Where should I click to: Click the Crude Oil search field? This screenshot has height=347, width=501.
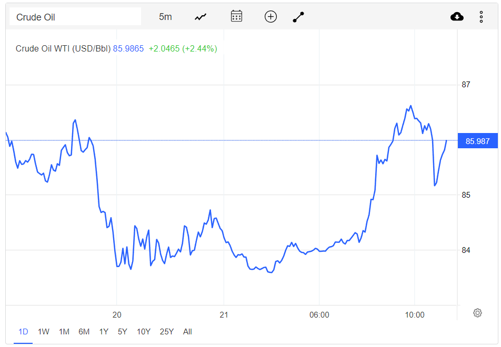(x=75, y=17)
